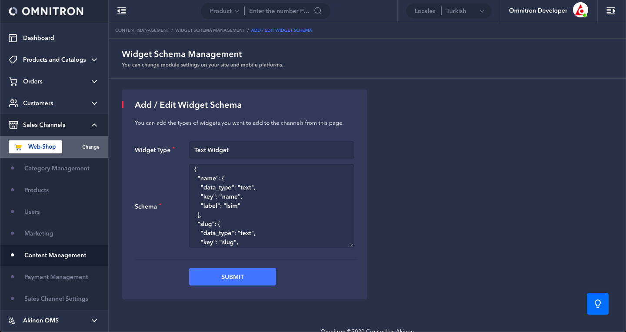Click the lightbulb help button

pos(597,304)
